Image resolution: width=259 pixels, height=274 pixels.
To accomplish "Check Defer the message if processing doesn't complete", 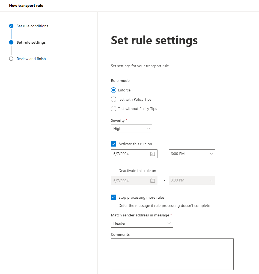I will click(x=114, y=205).
